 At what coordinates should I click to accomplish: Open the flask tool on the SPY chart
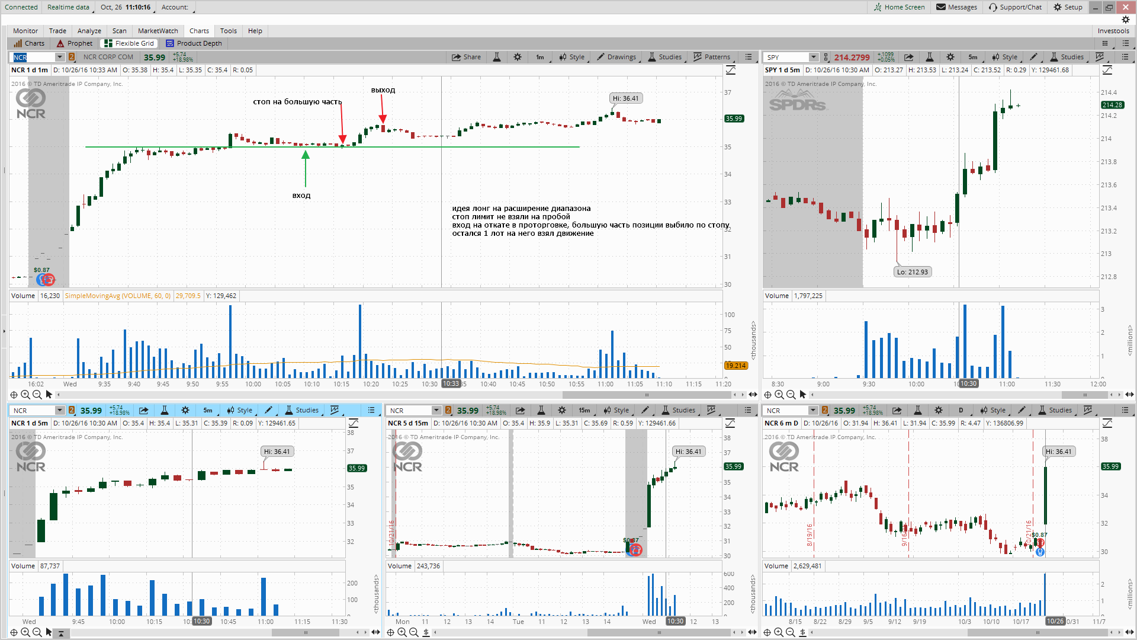(x=930, y=57)
